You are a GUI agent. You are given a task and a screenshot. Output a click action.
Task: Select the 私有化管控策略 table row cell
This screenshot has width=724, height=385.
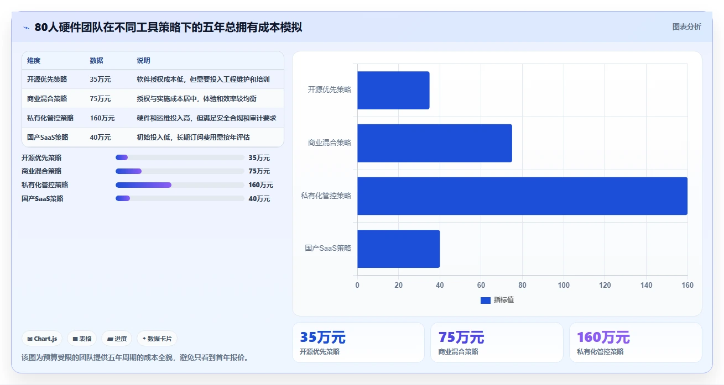[50, 118]
